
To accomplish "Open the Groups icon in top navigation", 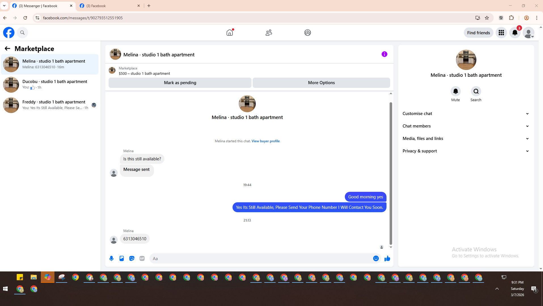I will [308, 33].
